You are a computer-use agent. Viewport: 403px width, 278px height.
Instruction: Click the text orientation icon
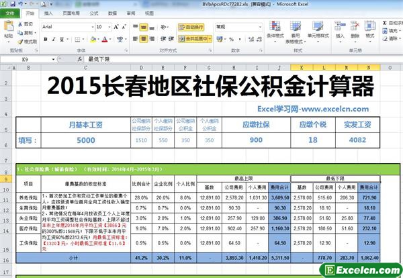point(163,27)
